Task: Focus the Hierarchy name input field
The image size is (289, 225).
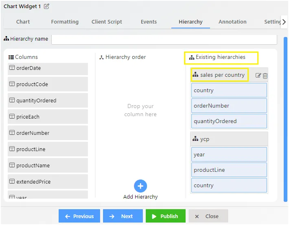Action: pyautogui.click(x=164, y=39)
